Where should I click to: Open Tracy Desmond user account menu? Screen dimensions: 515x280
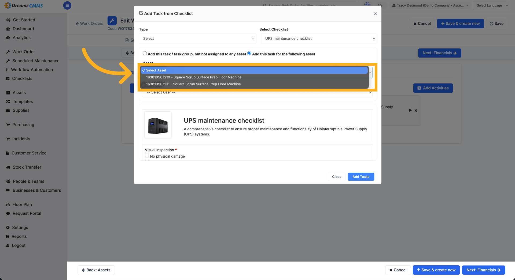430,5
